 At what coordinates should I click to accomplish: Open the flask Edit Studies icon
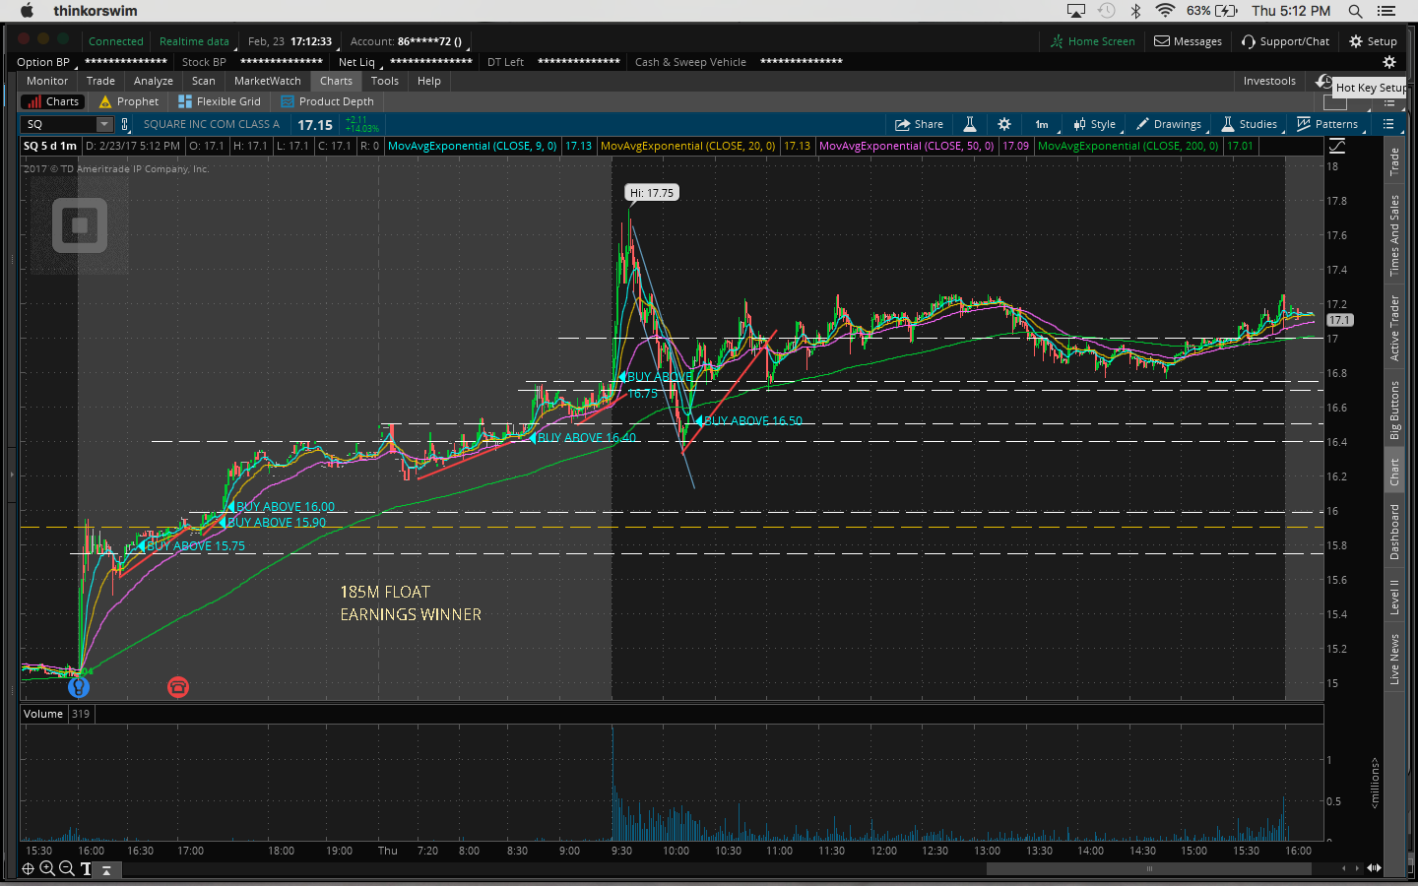(x=970, y=124)
